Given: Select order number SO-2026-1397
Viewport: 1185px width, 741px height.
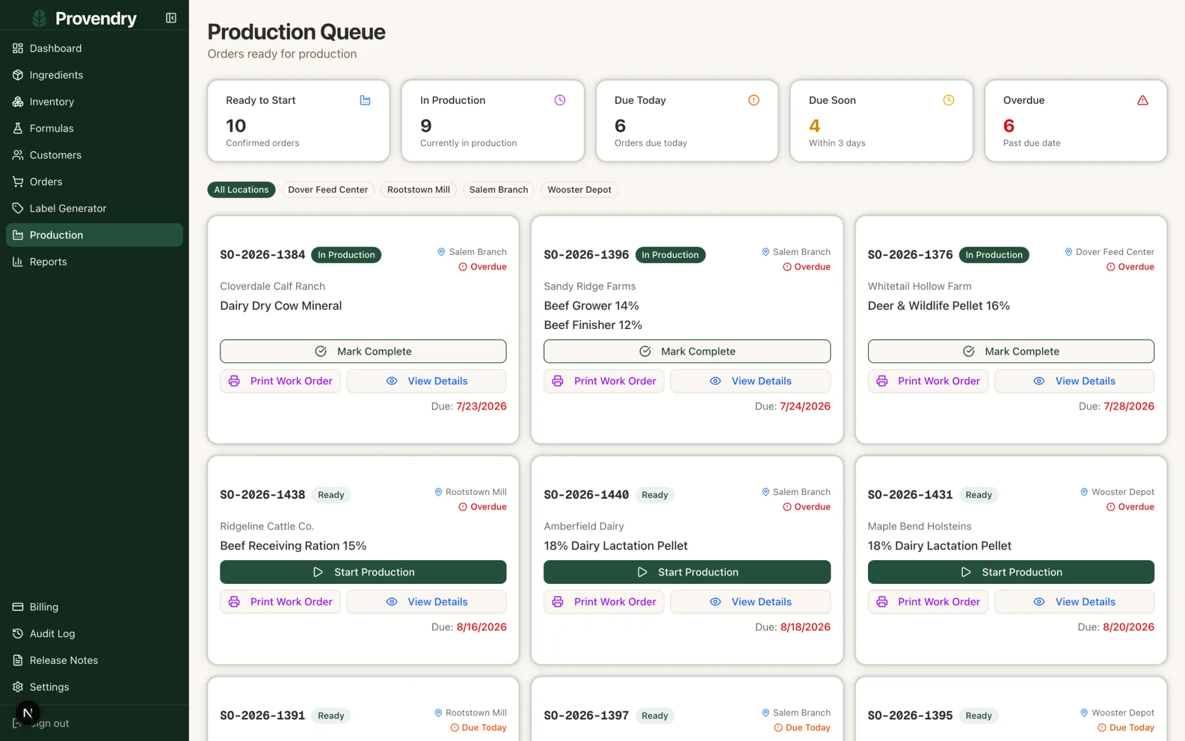Looking at the screenshot, I should (586, 716).
